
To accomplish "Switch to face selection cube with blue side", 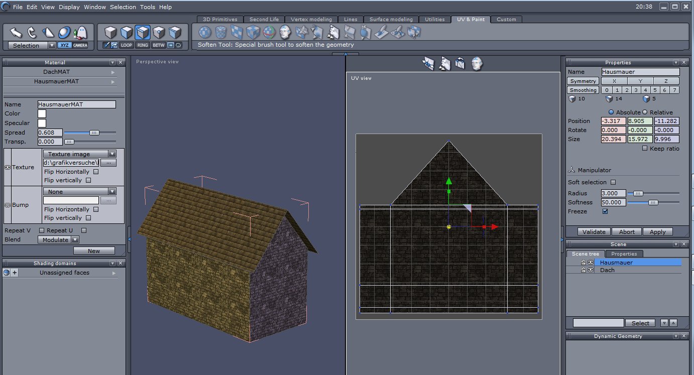I will (x=127, y=33).
